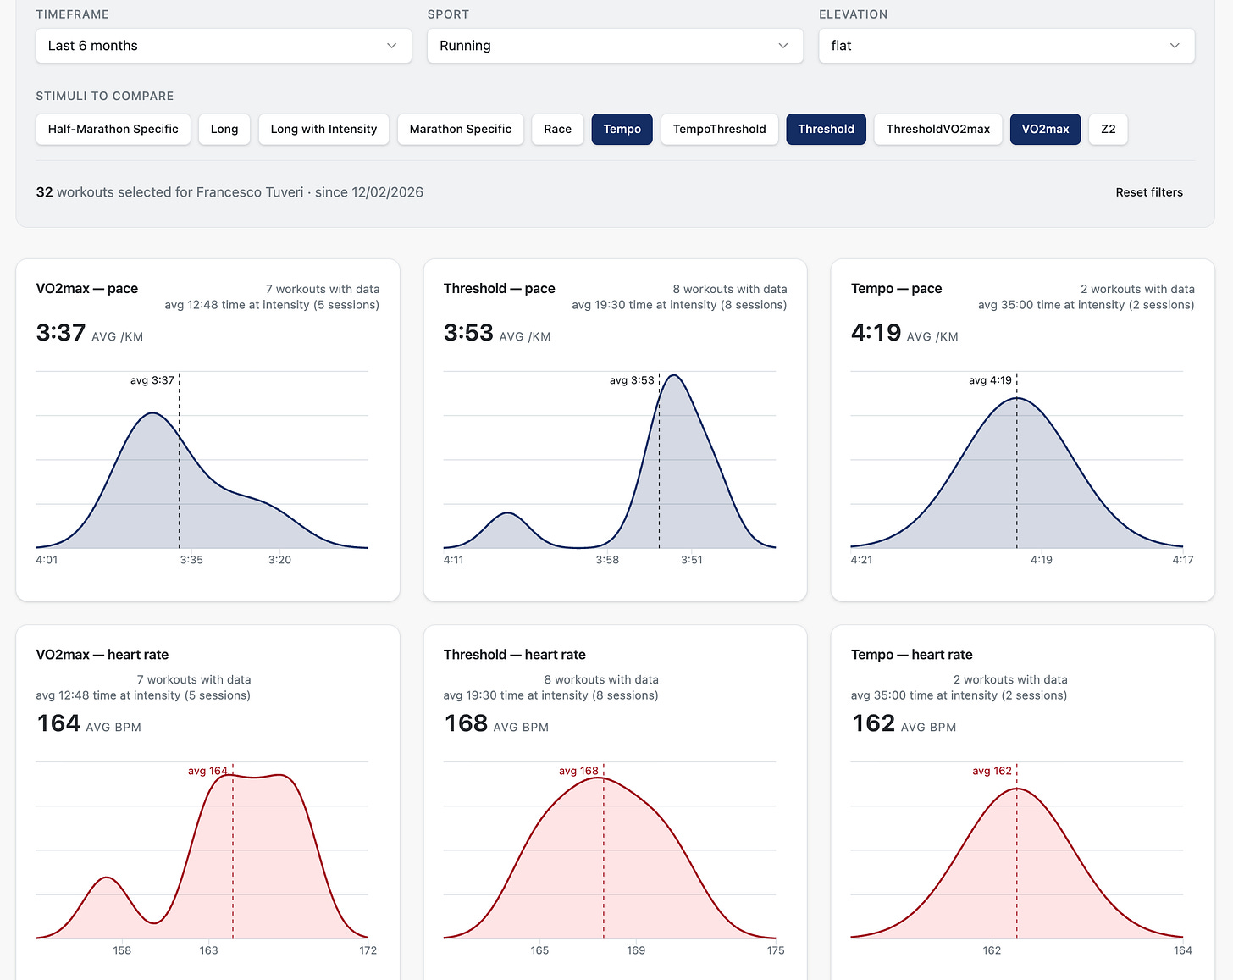
Task: Toggle the ThresholdVO2max filter chip
Action: [x=938, y=129]
